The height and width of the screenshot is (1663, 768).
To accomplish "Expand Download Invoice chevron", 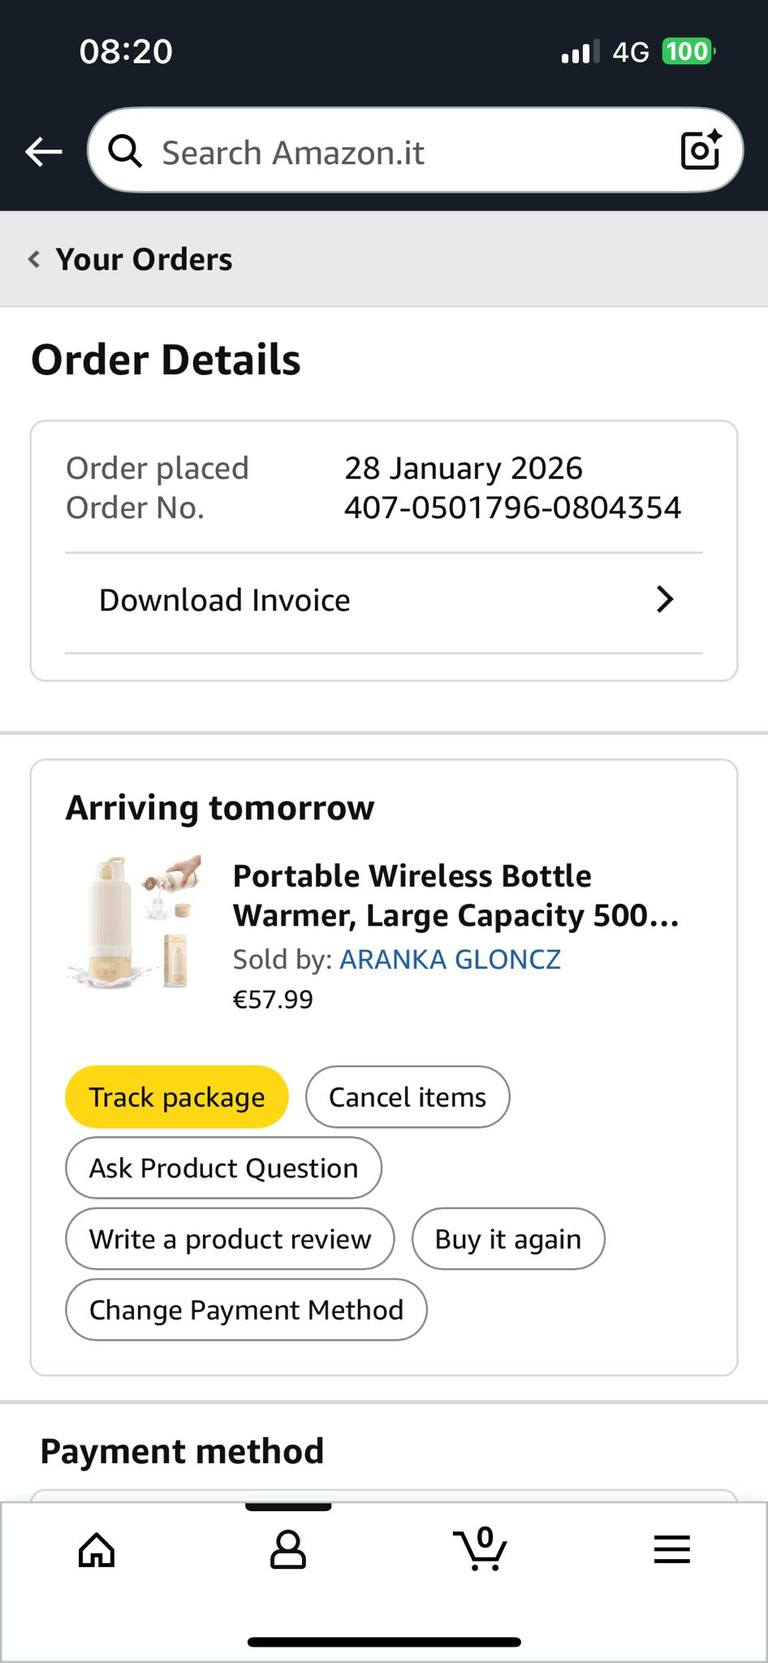I will (665, 600).
